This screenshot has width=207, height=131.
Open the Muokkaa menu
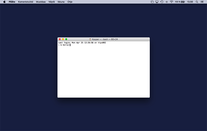coord(41,2)
